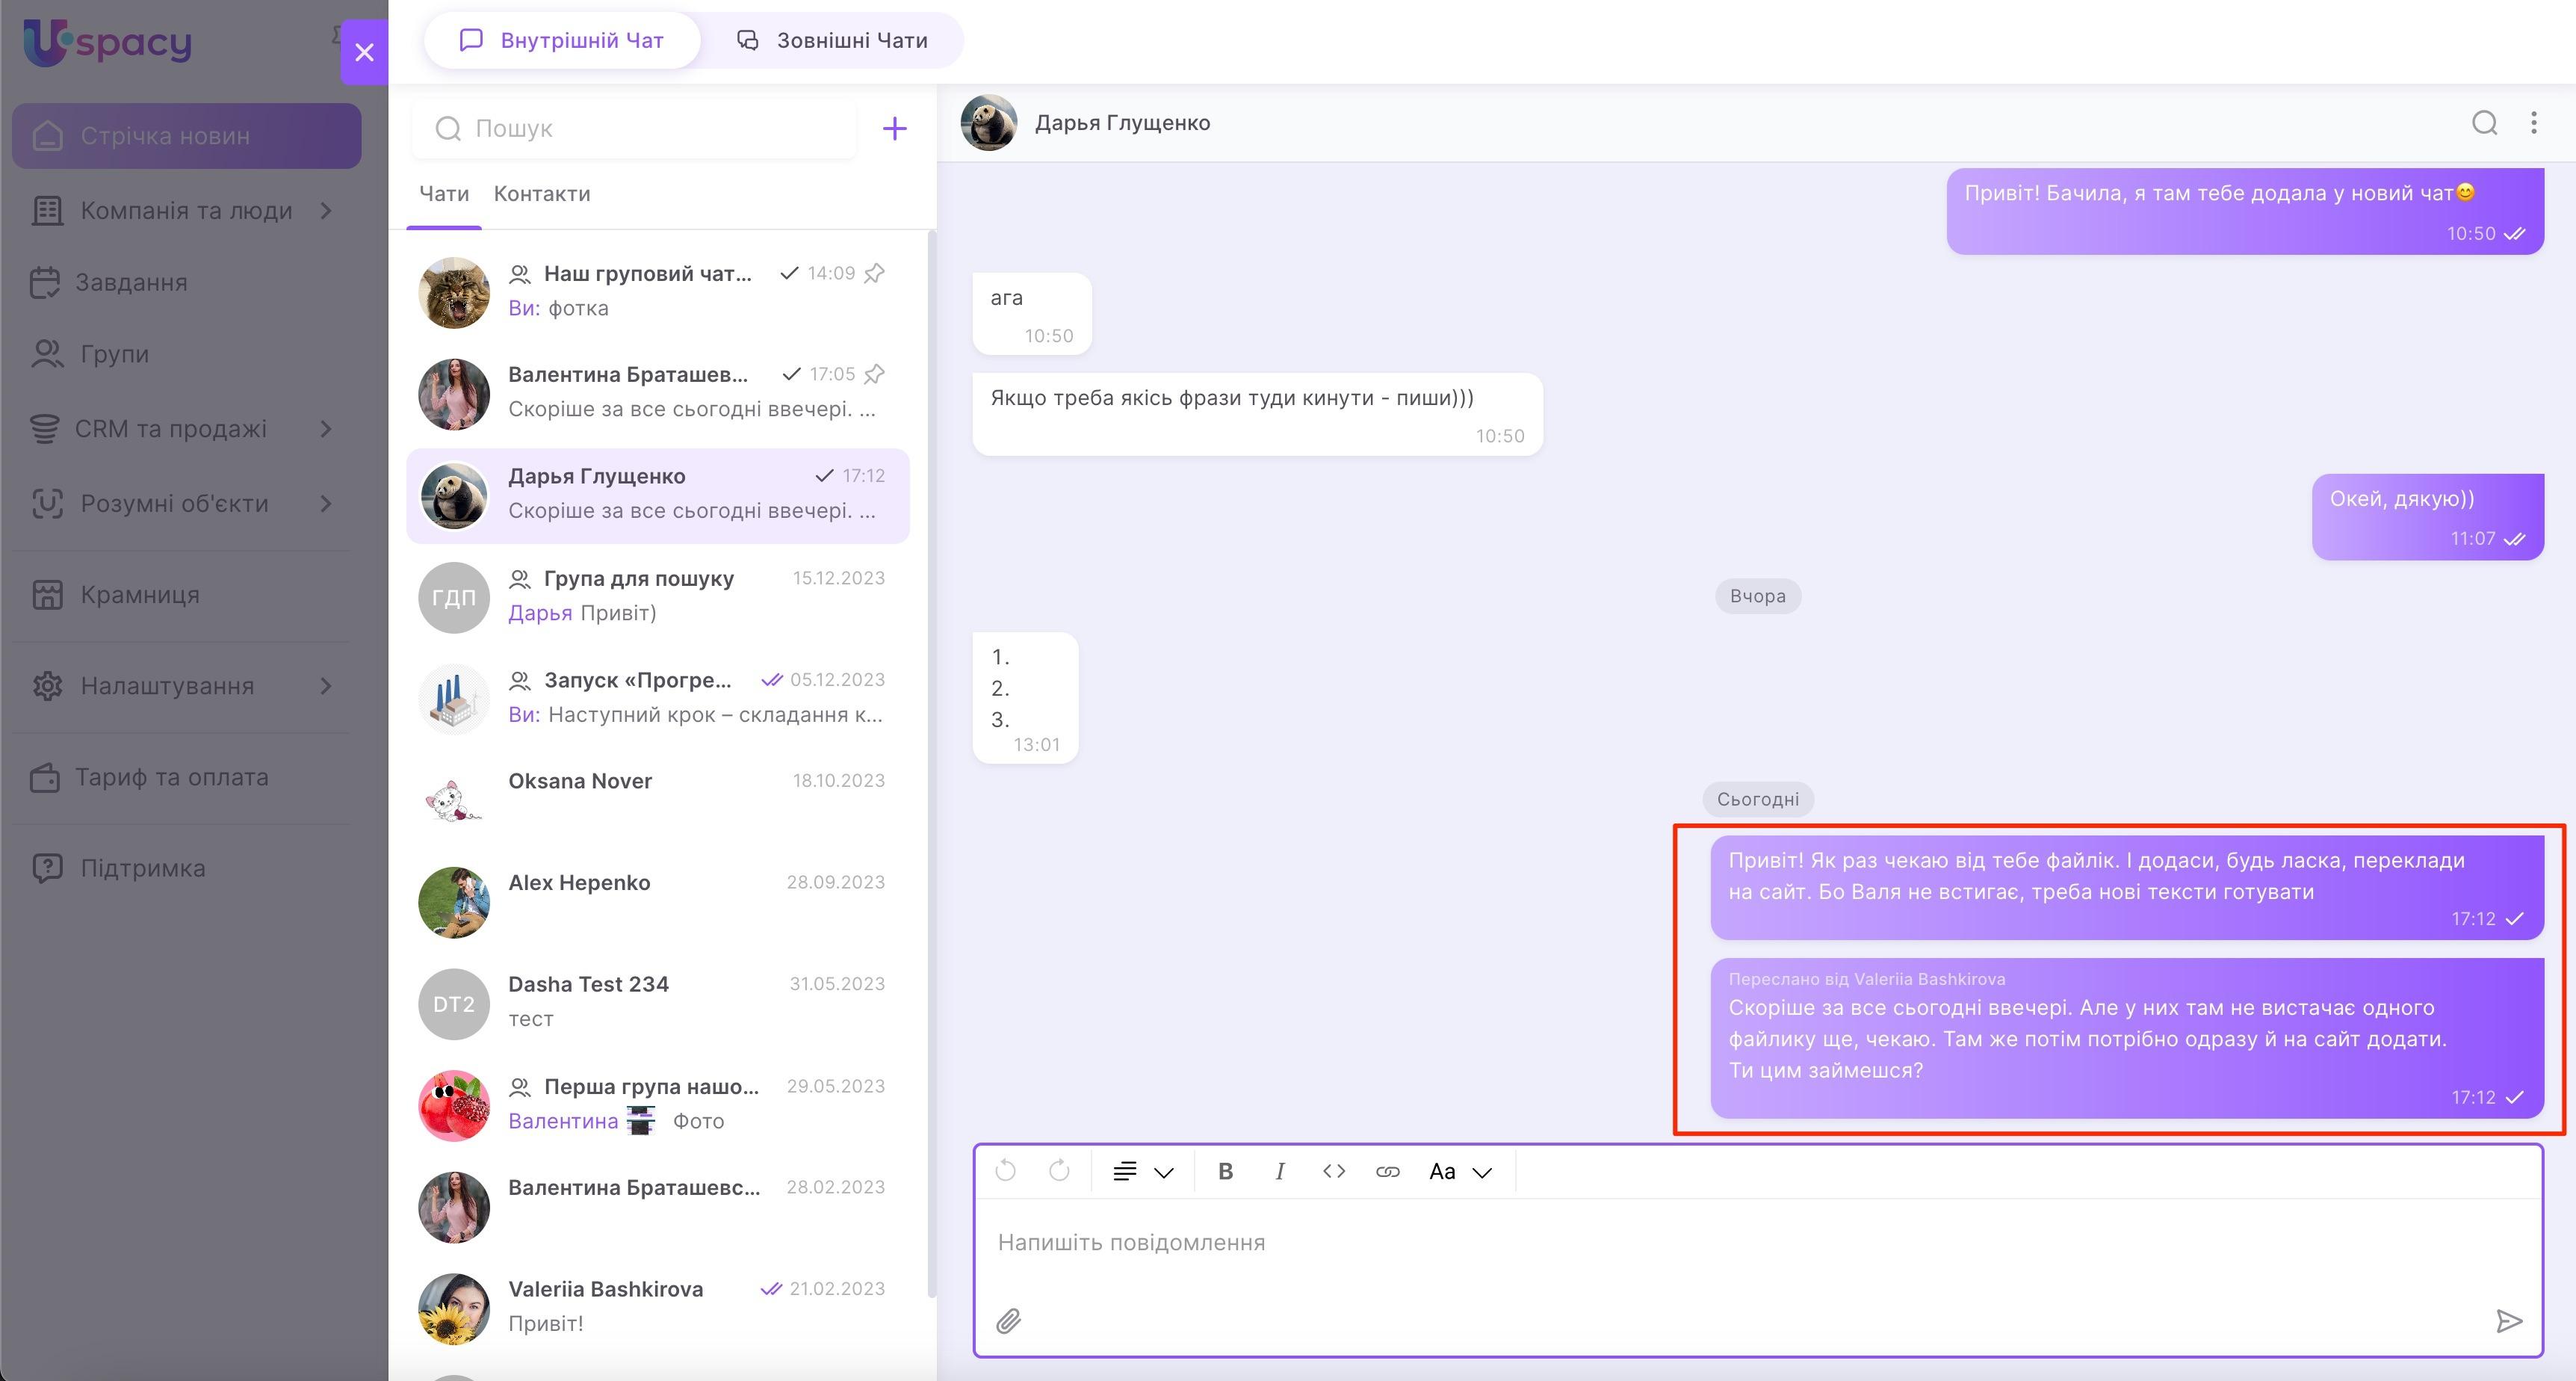Image resolution: width=2576 pixels, height=1381 pixels.
Task: Open the three-dot chat options menu
Action: click(x=2533, y=122)
